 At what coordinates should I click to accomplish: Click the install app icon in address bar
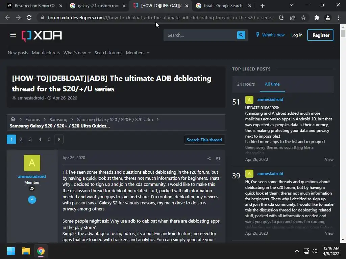point(281,18)
